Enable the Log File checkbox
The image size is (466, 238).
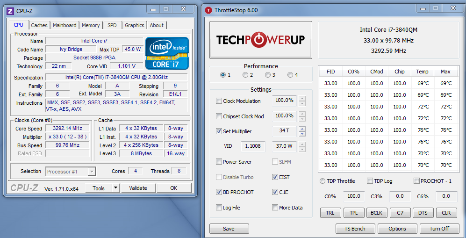point(219,208)
